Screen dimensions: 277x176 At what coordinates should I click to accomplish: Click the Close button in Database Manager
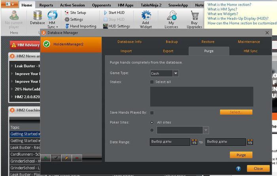[258, 168]
